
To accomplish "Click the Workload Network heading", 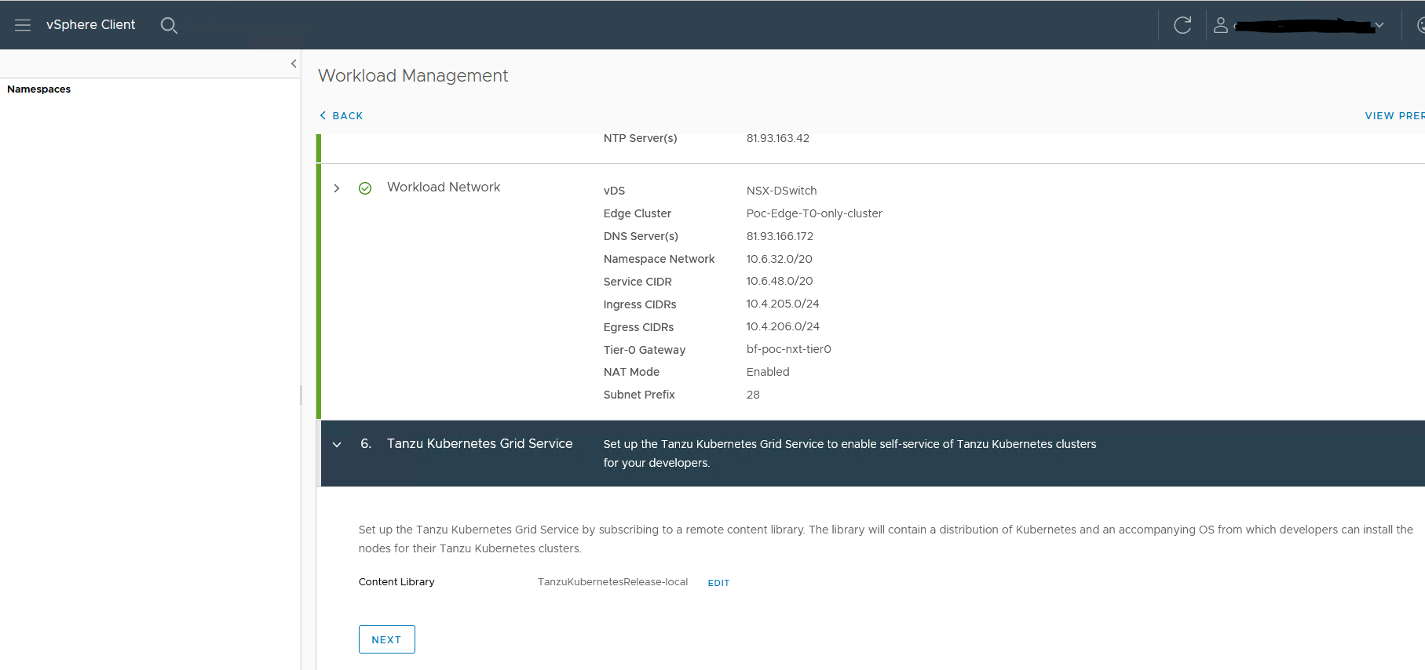I will [444, 187].
